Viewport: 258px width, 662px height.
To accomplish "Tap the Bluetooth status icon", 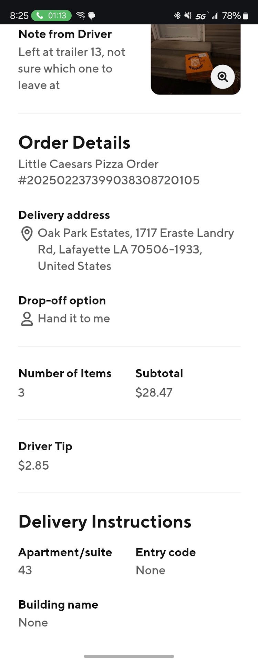I will click(177, 16).
